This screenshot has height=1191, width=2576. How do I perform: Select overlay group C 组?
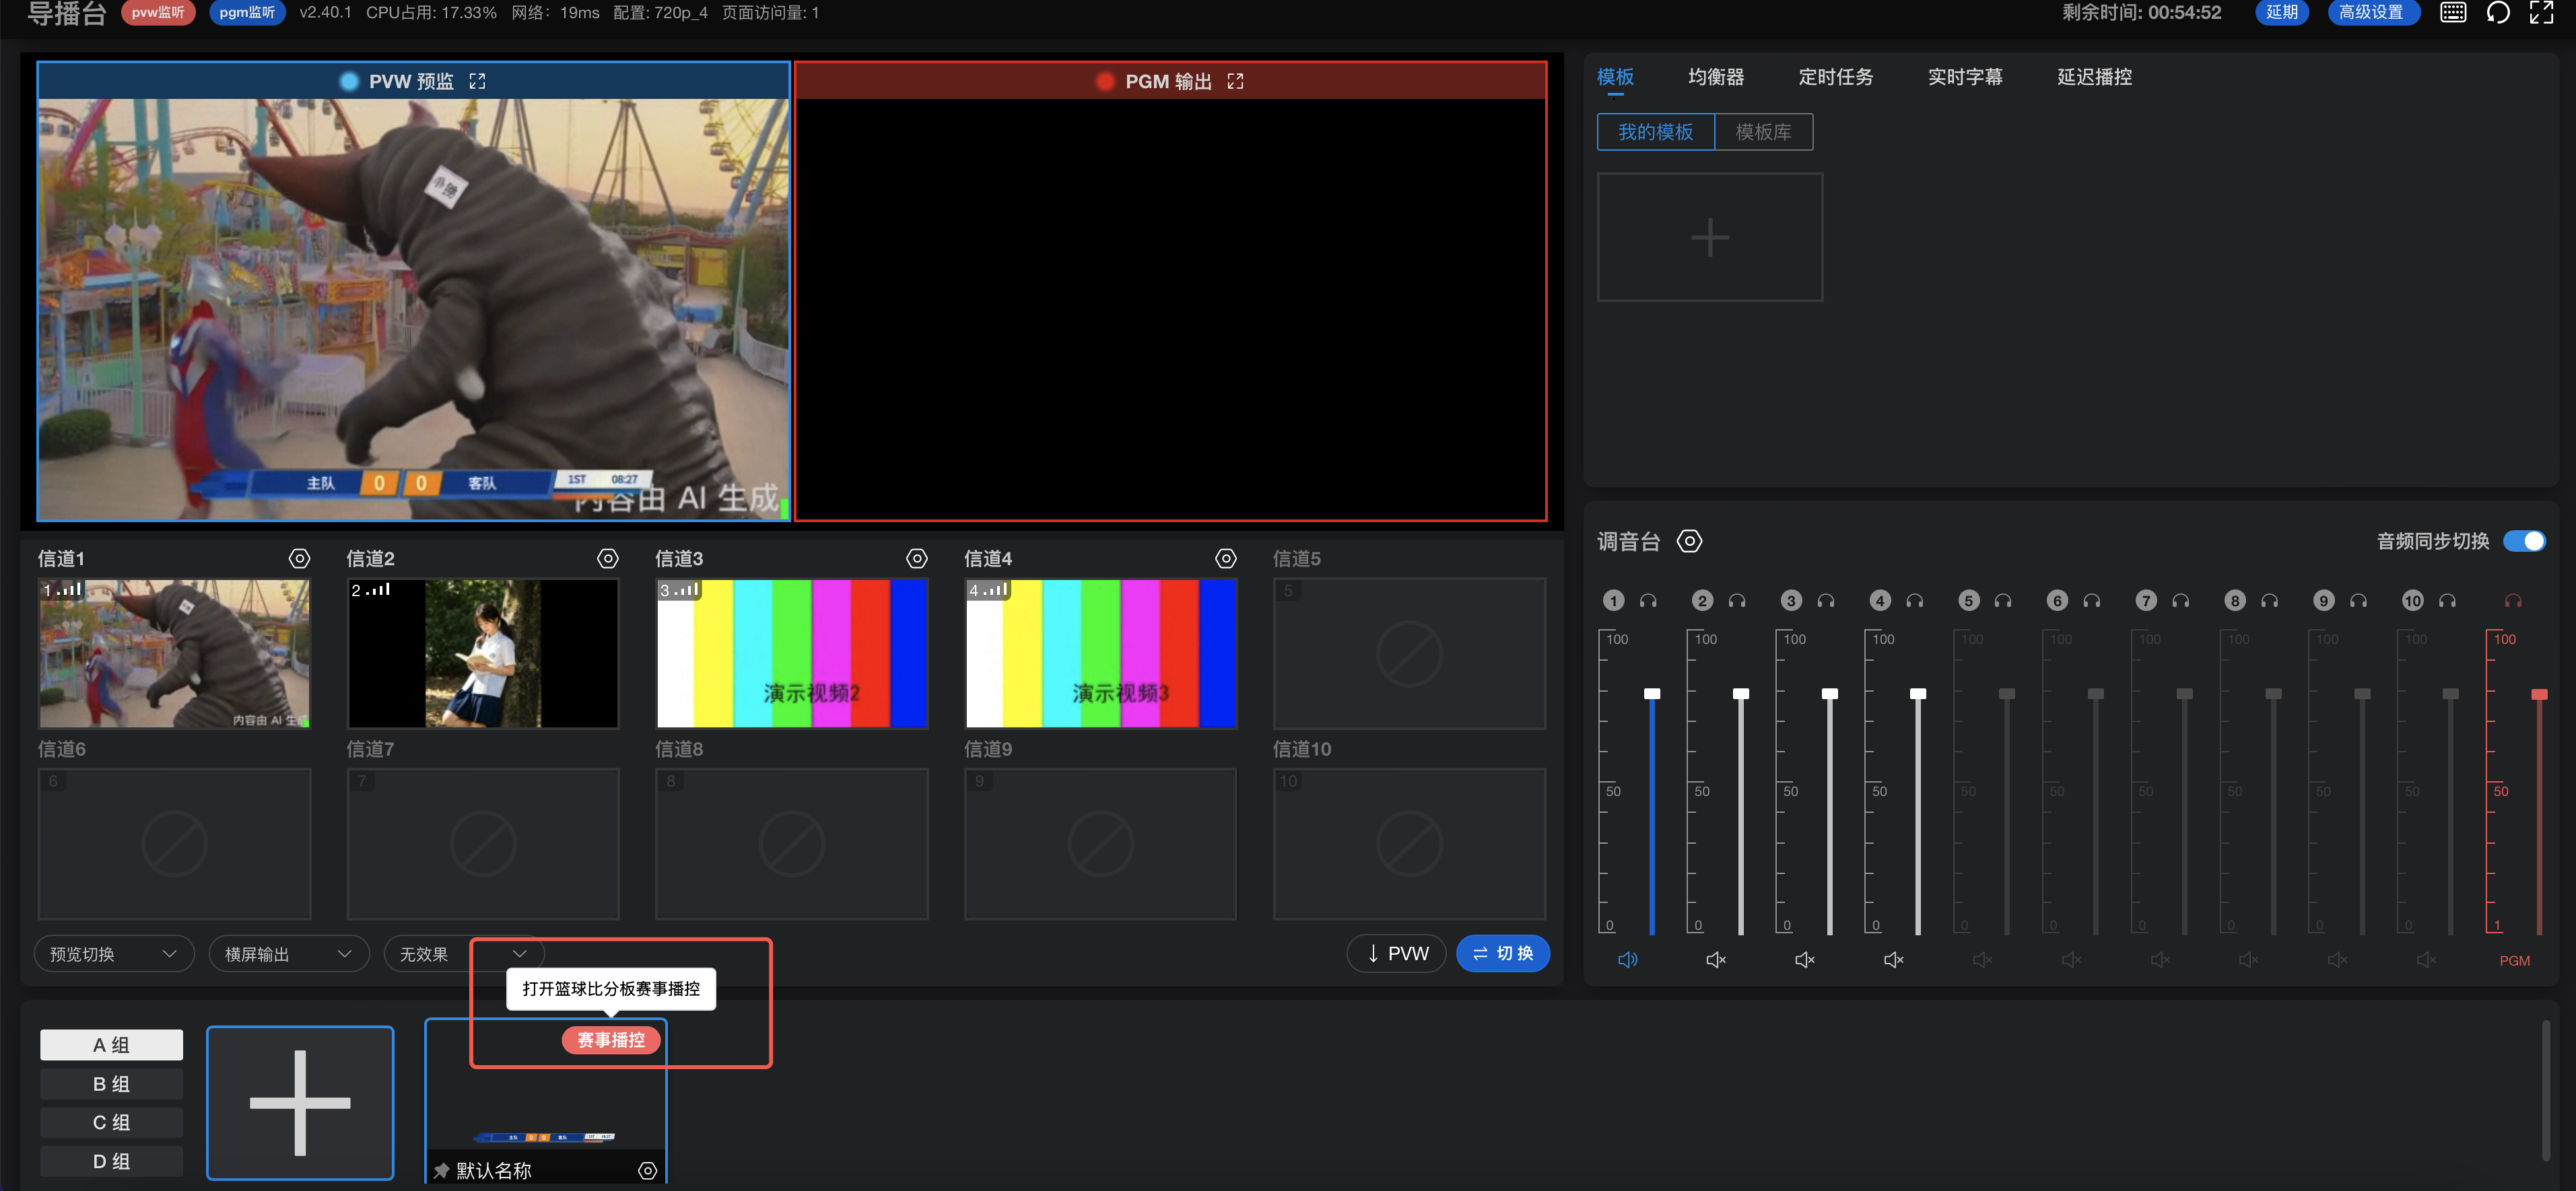[x=111, y=1122]
